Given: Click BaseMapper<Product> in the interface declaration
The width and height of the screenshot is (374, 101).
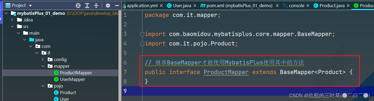Looking at the screenshot, I should [x=313, y=72].
